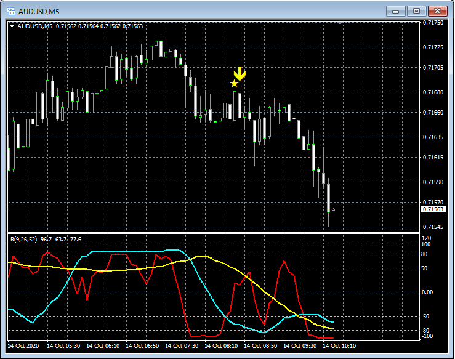Click the chart shift triangle marker
455x359 pixels.
point(340,23)
